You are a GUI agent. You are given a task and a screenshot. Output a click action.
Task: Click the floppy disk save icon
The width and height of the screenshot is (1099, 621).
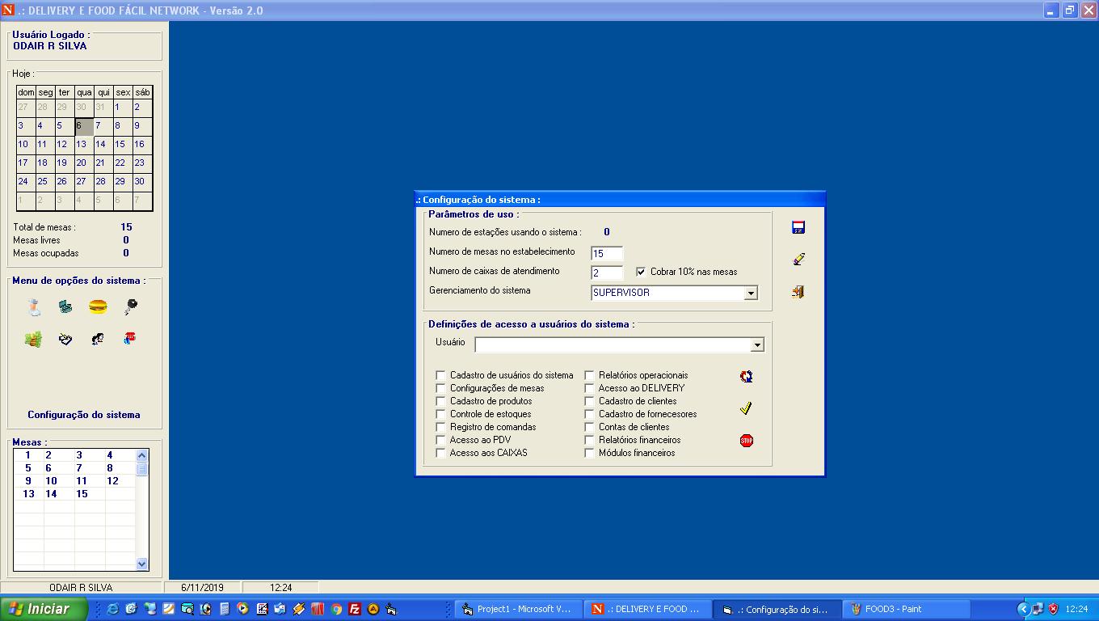pos(798,228)
